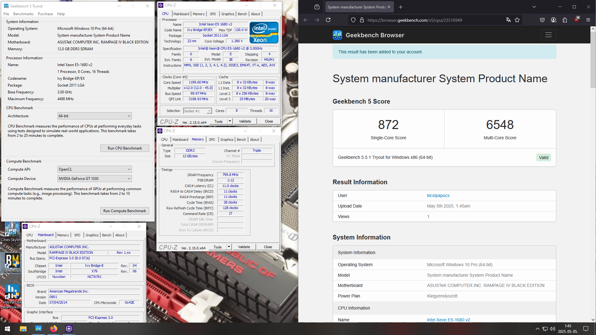Expand the Tools arrow in Memory CPU-Z window
596x335 pixels.
coord(229,247)
